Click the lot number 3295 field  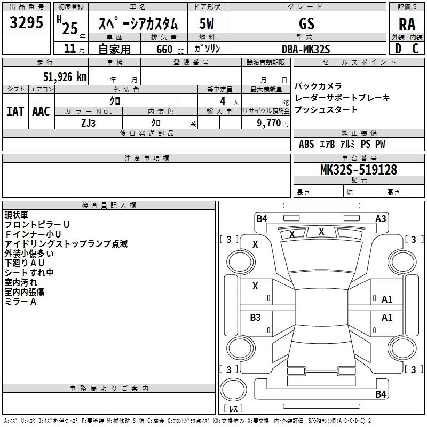(x=27, y=23)
